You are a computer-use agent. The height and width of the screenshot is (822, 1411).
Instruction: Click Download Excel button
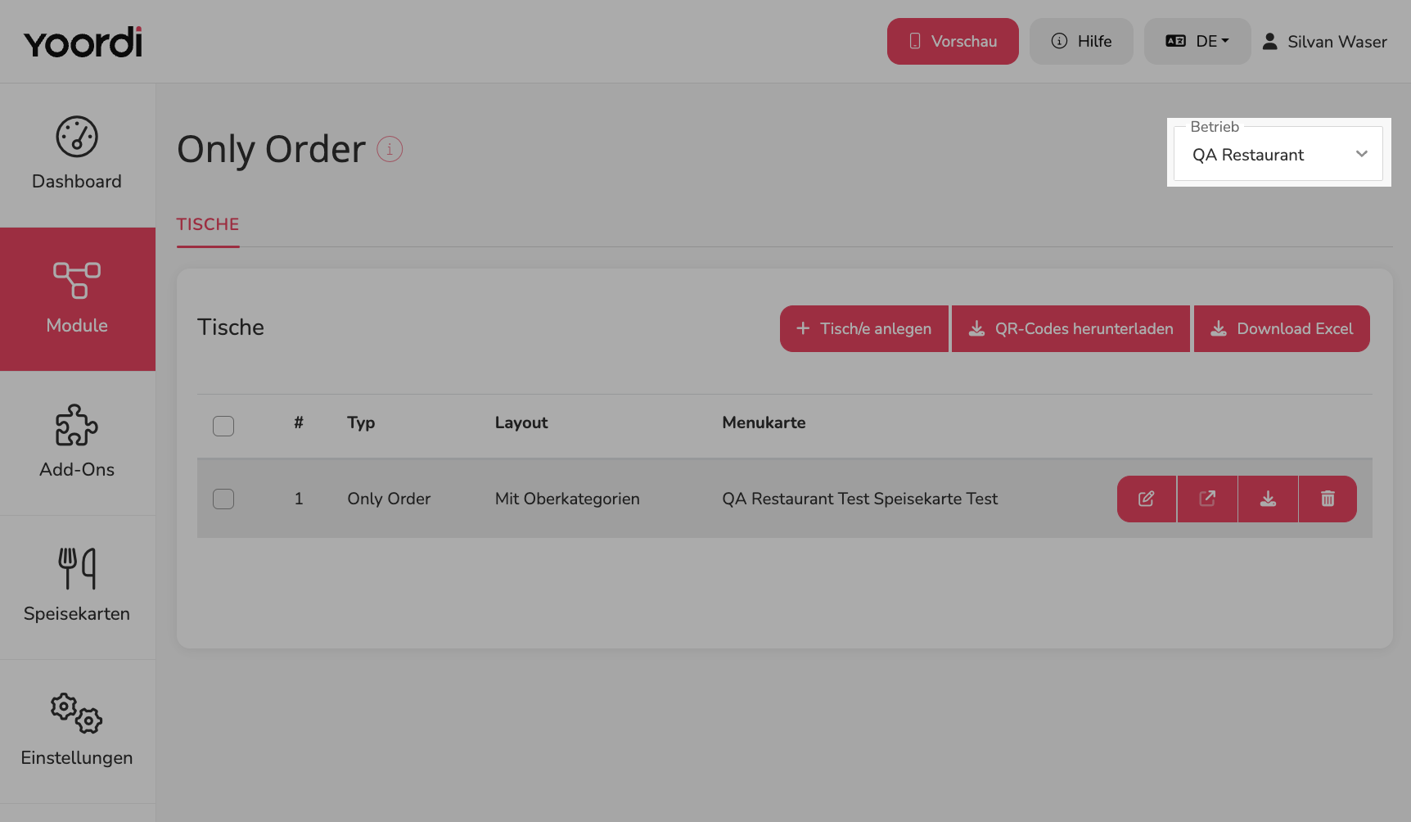[x=1282, y=328]
